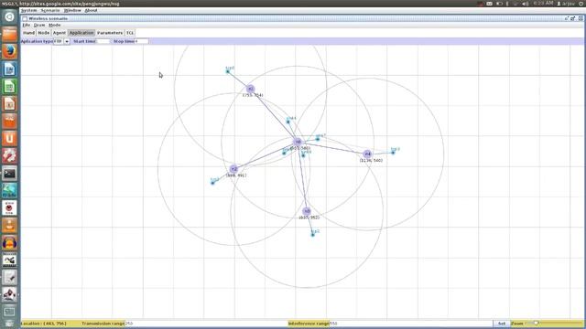
Task: Select node n2 on the left
Action: [233, 169]
